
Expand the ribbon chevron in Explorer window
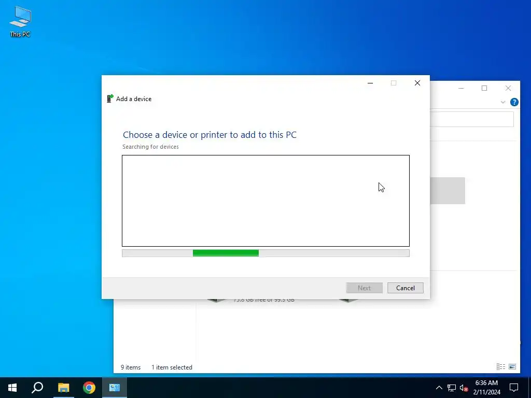[503, 102]
